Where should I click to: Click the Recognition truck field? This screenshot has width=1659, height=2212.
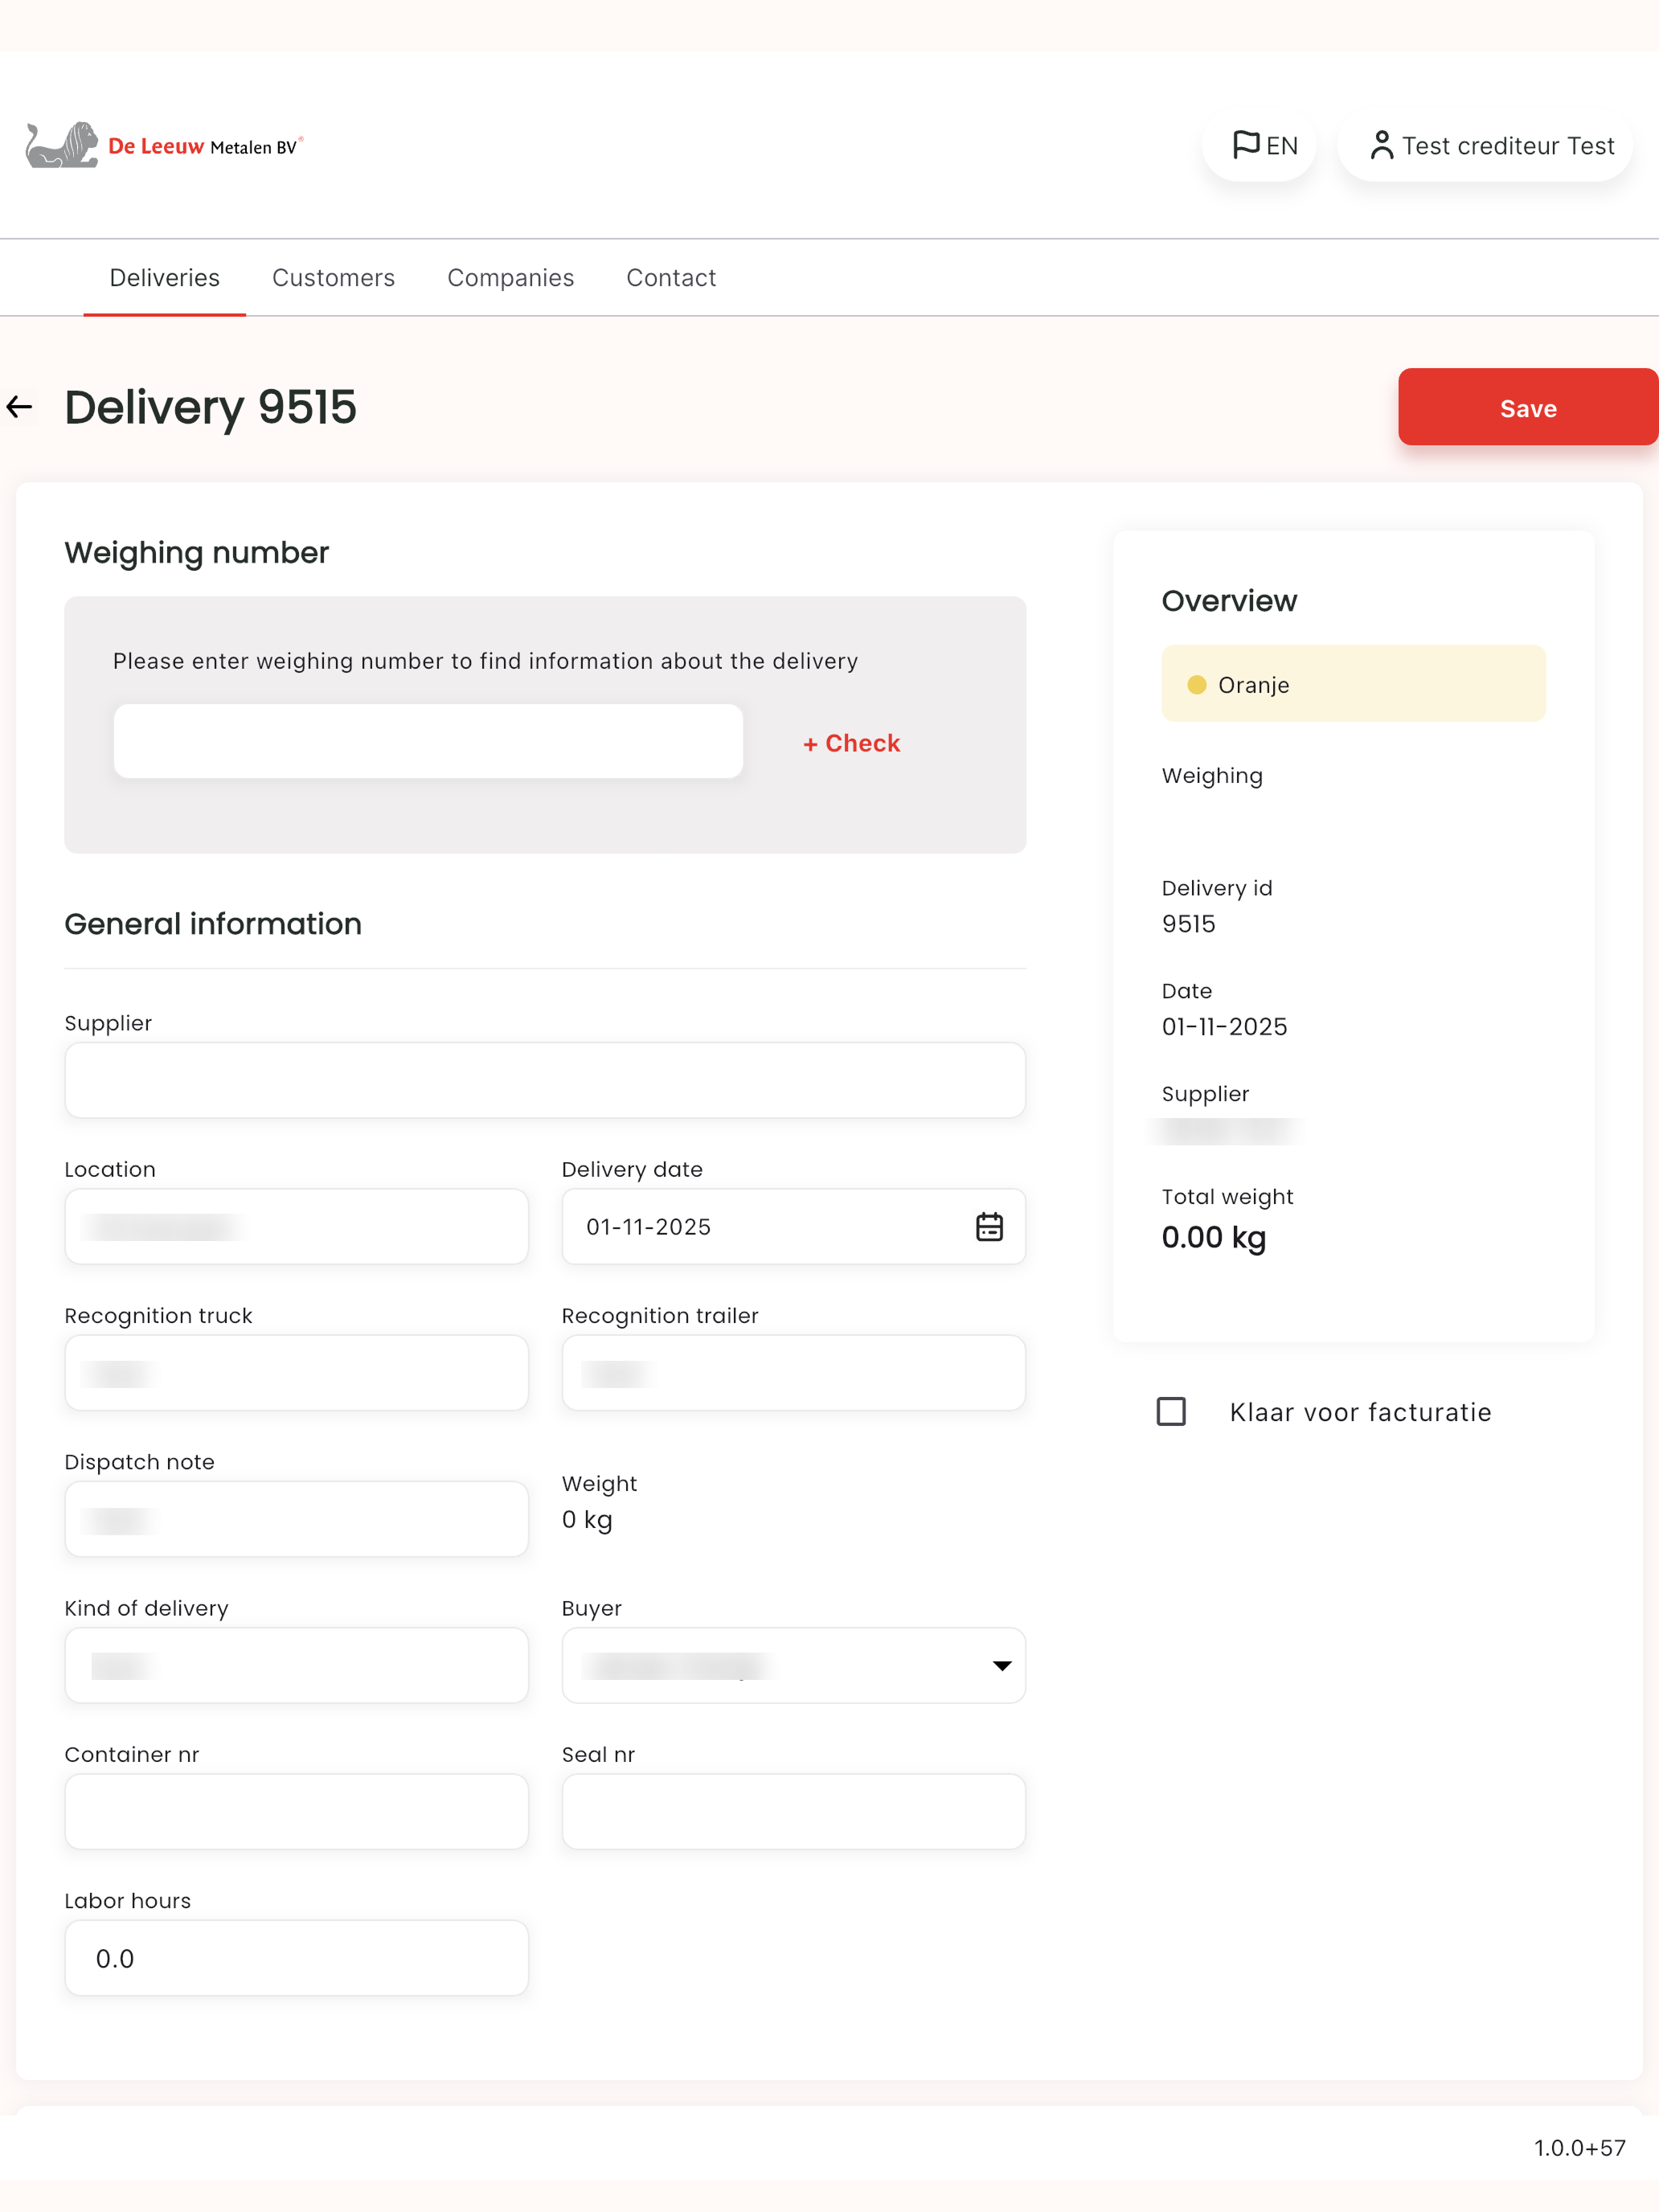click(297, 1373)
